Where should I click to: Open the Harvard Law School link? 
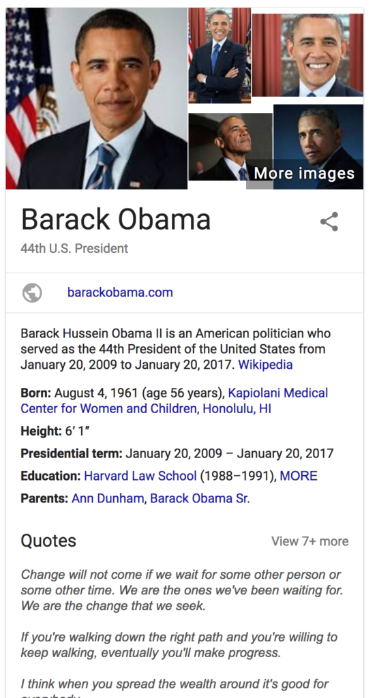[140, 476]
